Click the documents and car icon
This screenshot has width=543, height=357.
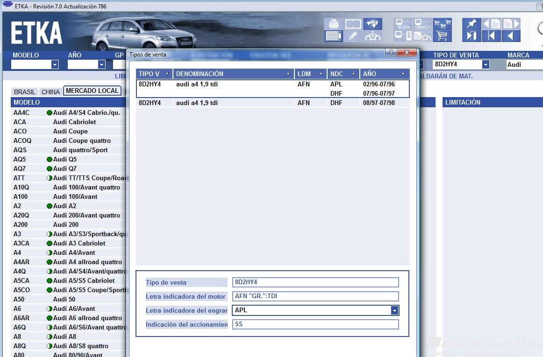click(423, 36)
